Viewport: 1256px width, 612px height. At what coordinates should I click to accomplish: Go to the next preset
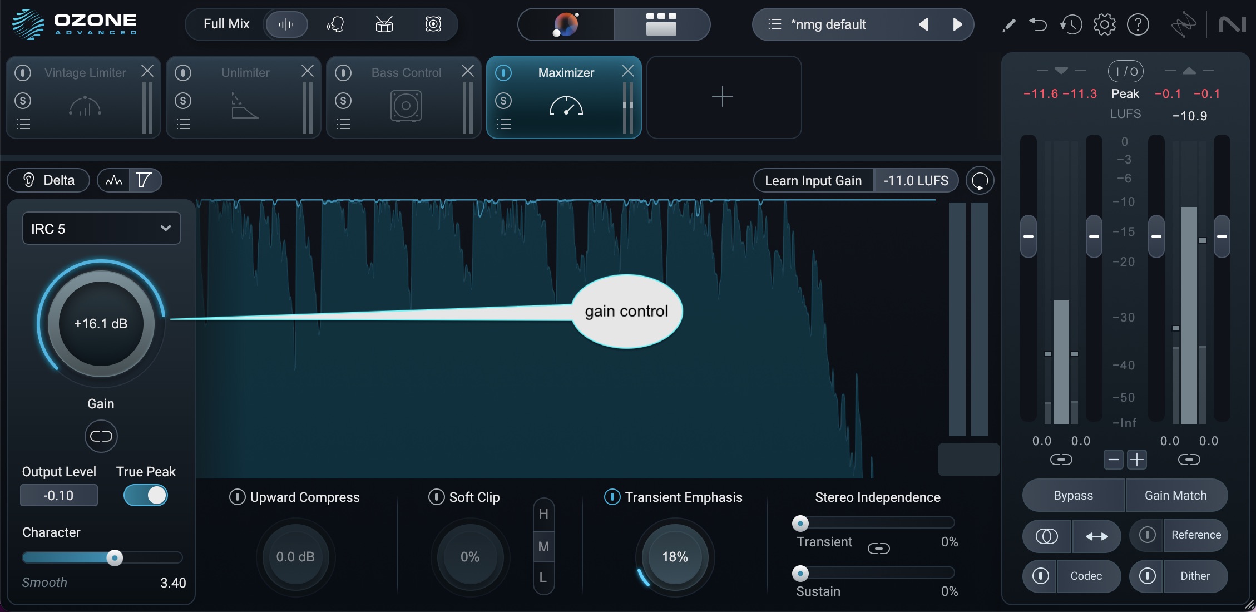coord(957,24)
